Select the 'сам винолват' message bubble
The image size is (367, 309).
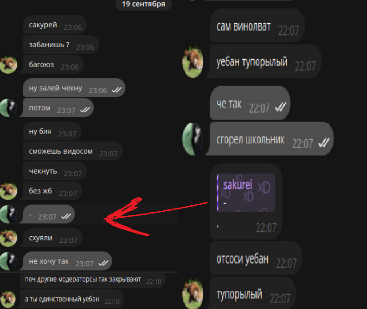(257, 25)
